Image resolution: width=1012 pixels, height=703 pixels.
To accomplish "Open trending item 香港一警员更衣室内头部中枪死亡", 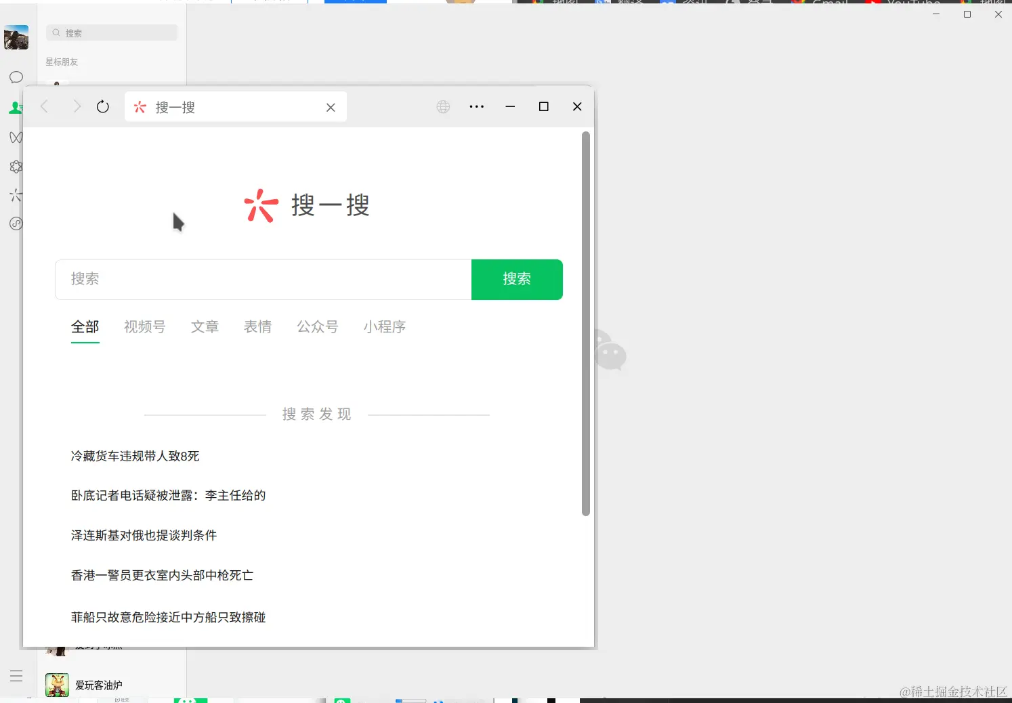I will pos(163,576).
